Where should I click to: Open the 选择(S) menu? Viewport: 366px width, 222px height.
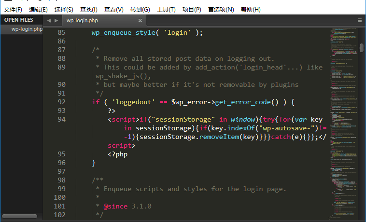tap(64, 10)
